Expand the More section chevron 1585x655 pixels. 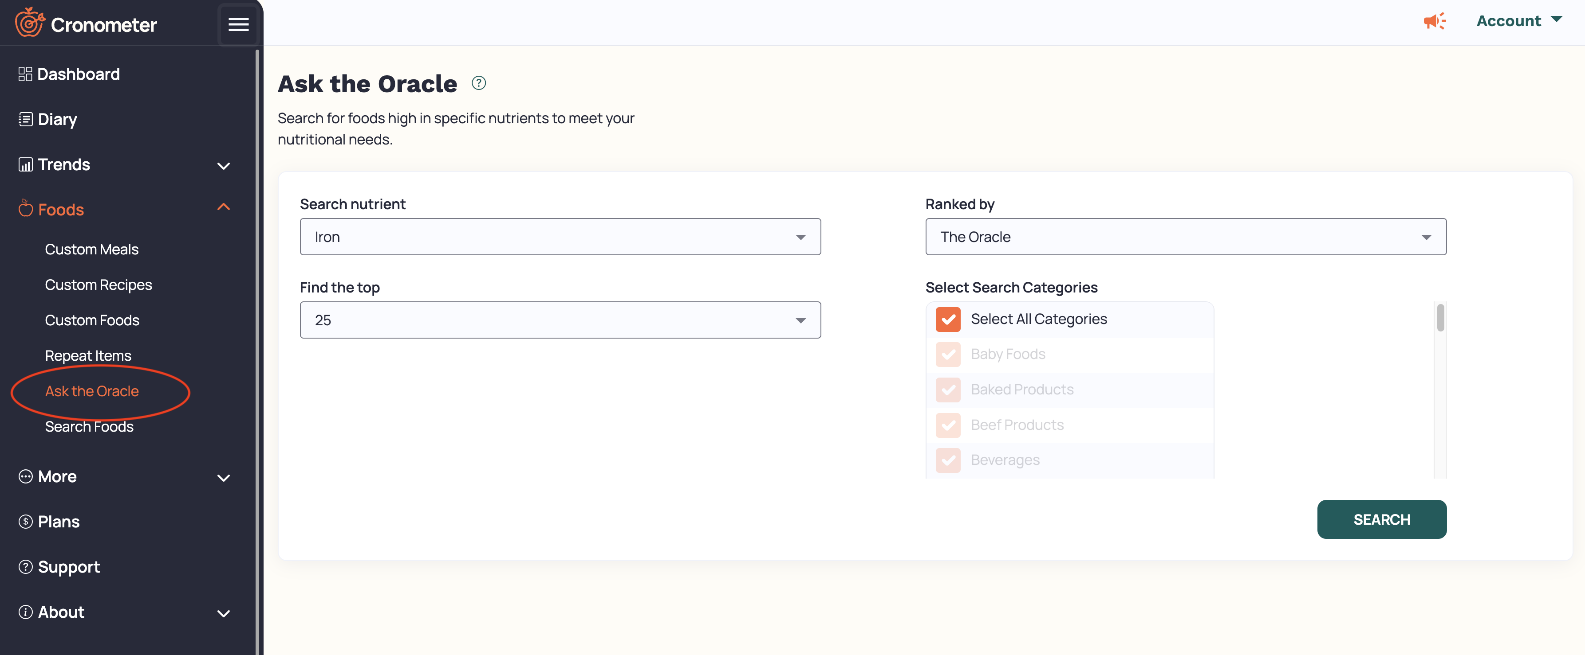[223, 478]
